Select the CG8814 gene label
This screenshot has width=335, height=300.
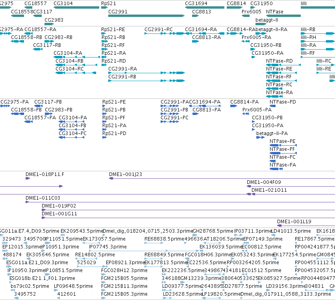click(x=236, y=4)
